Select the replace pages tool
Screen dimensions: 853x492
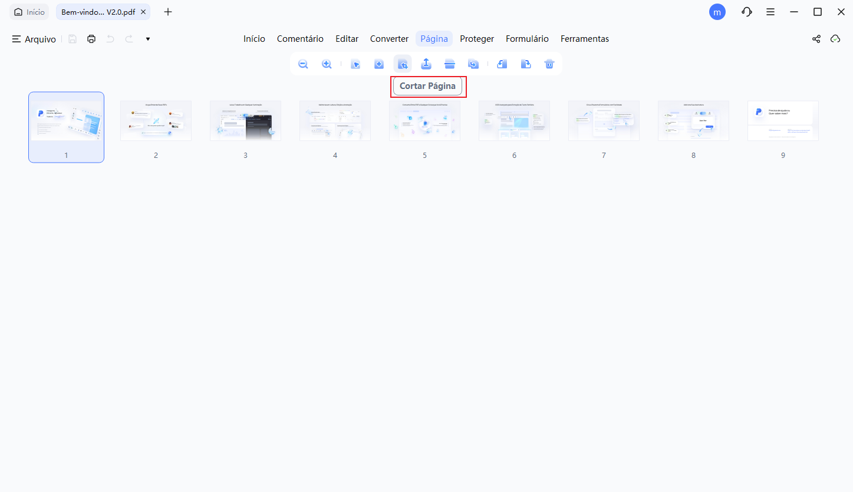(x=473, y=64)
